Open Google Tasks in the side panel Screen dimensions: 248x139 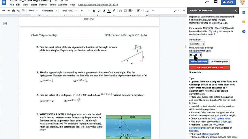coord(244,31)
